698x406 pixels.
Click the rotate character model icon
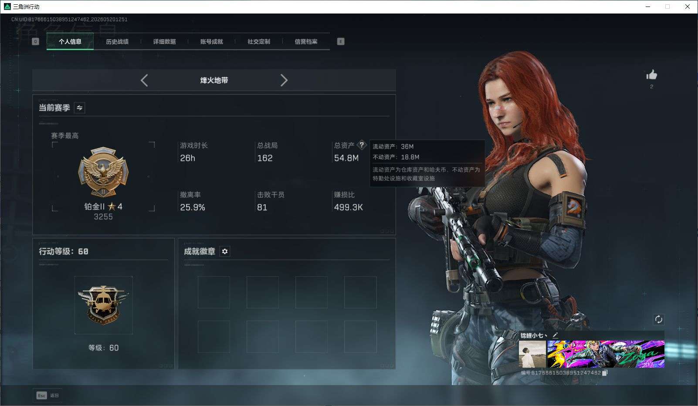[658, 319]
